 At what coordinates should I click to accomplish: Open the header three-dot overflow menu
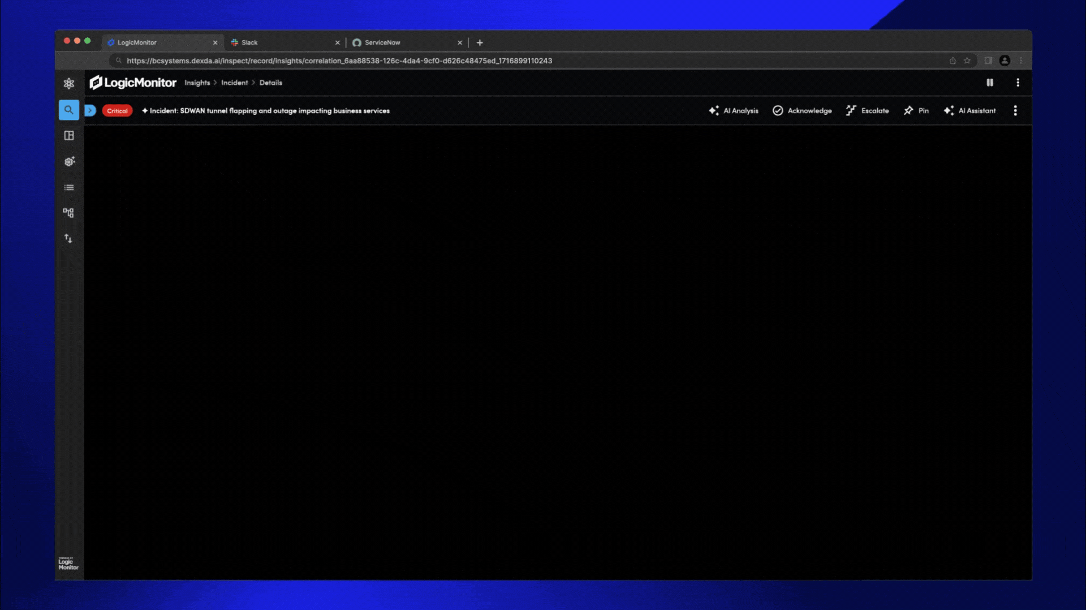tap(1018, 83)
